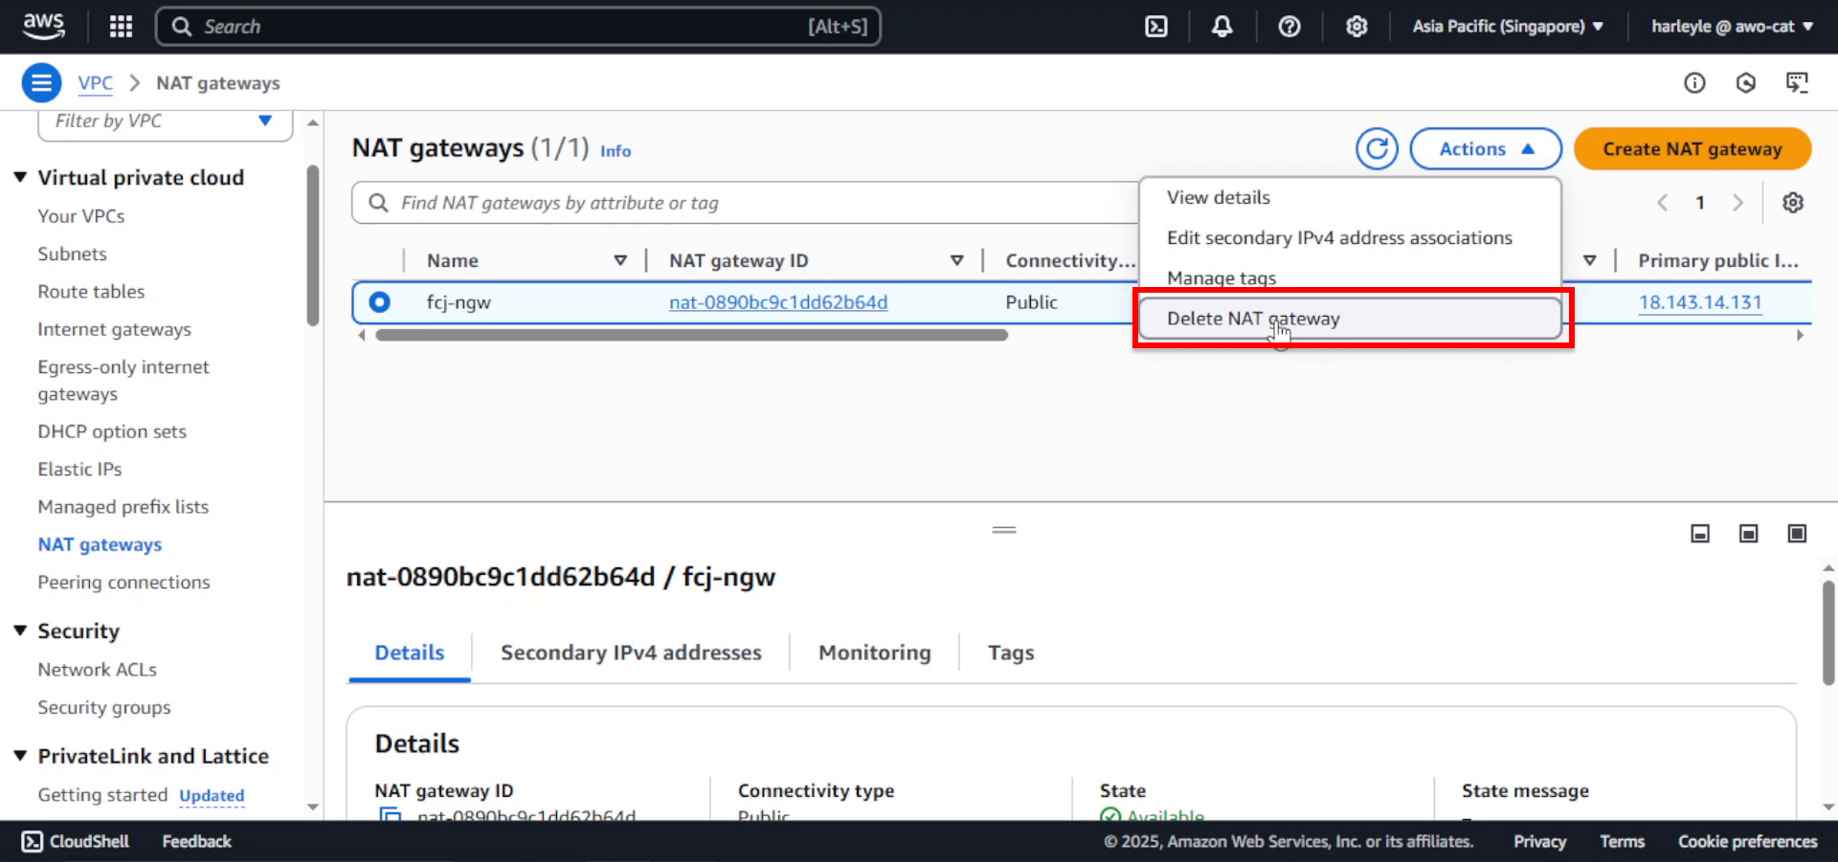Switch to Secondary IPv4 addresses tab

(631, 653)
